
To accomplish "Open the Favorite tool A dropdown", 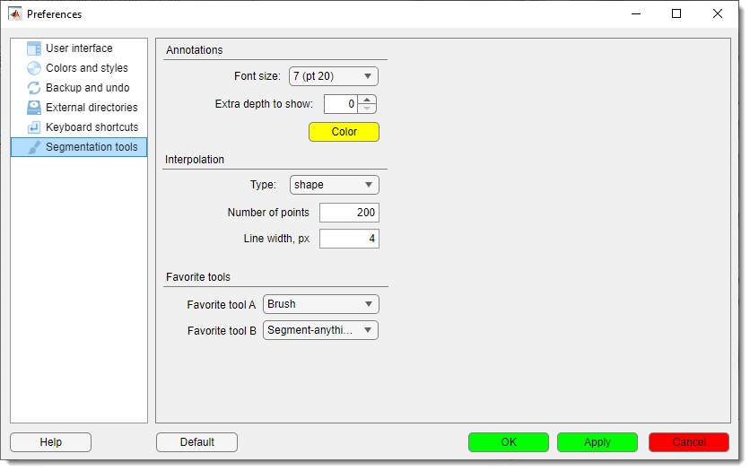I will (320, 304).
